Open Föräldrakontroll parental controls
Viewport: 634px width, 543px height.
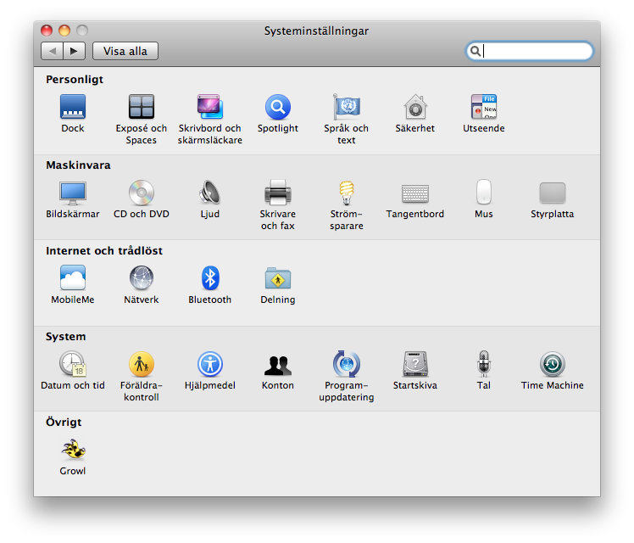point(142,365)
